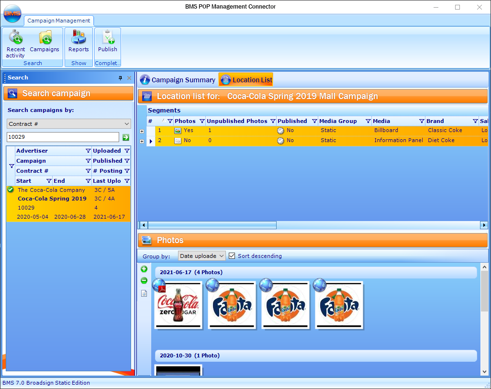Click the End column filter dropdown
The height and width of the screenshot is (389, 491).
(x=88, y=181)
